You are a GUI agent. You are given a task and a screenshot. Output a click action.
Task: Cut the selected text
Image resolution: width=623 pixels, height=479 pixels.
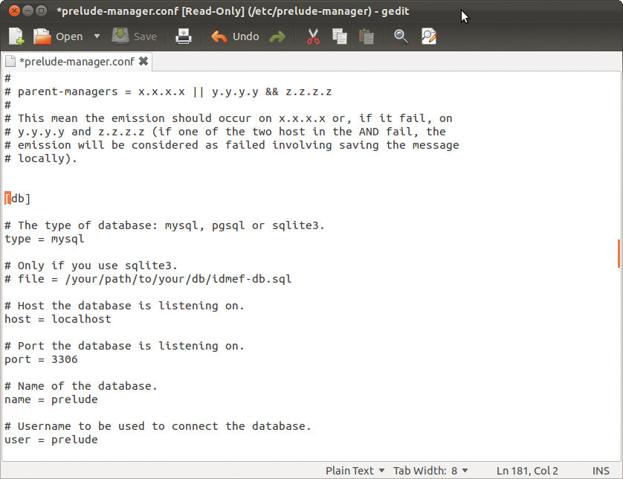tap(312, 36)
